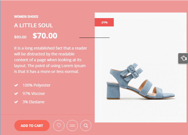Click the $70.00 sale price

tap(45, 36)
